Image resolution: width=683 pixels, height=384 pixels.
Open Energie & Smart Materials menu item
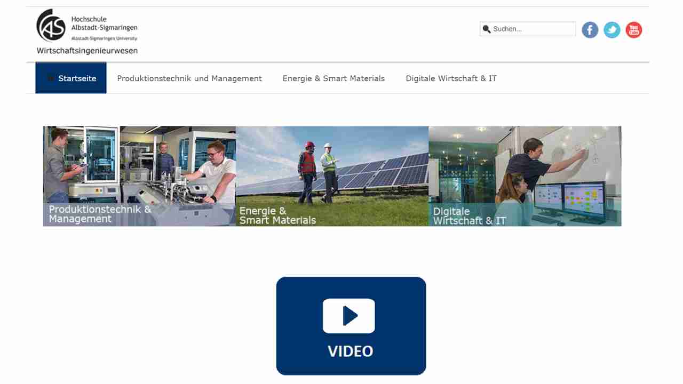click(333, 78)
